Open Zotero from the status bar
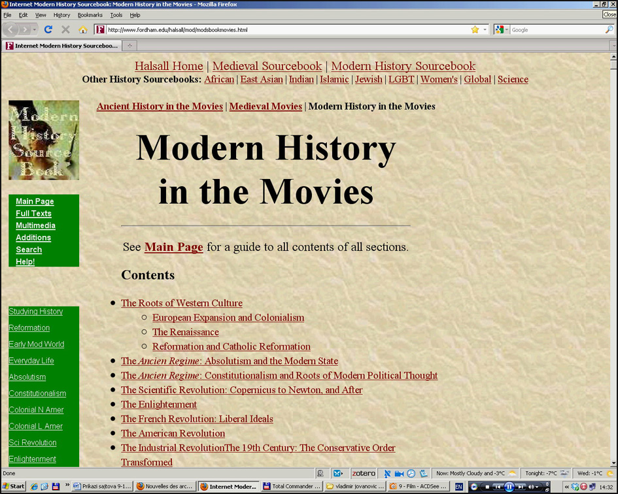Viewport: 618px width, 494px height. [364, 473]
